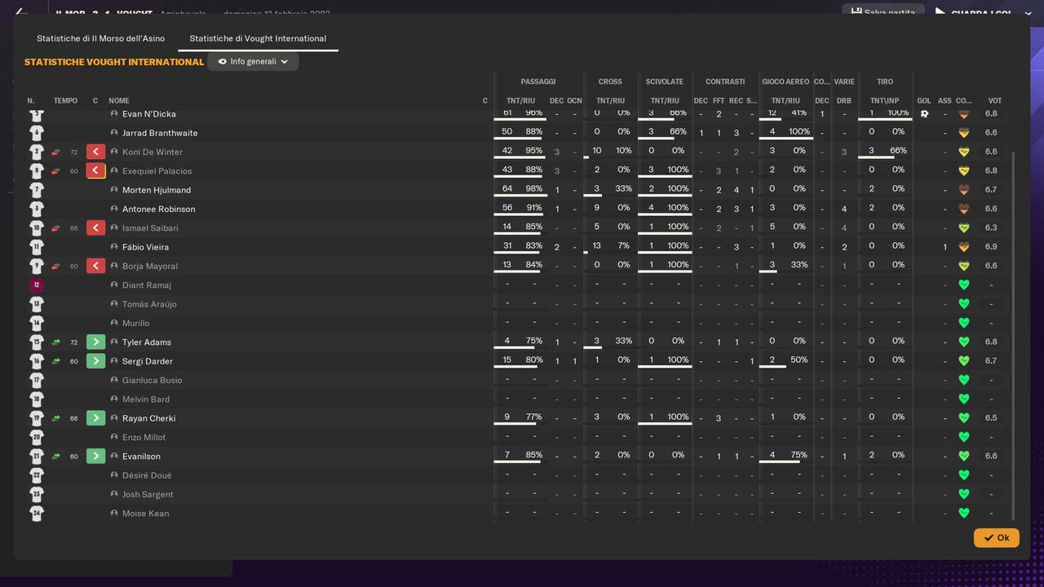
Task: Click Morten Hjulmand shirt number 7 icon
Action: click(37, 189)
